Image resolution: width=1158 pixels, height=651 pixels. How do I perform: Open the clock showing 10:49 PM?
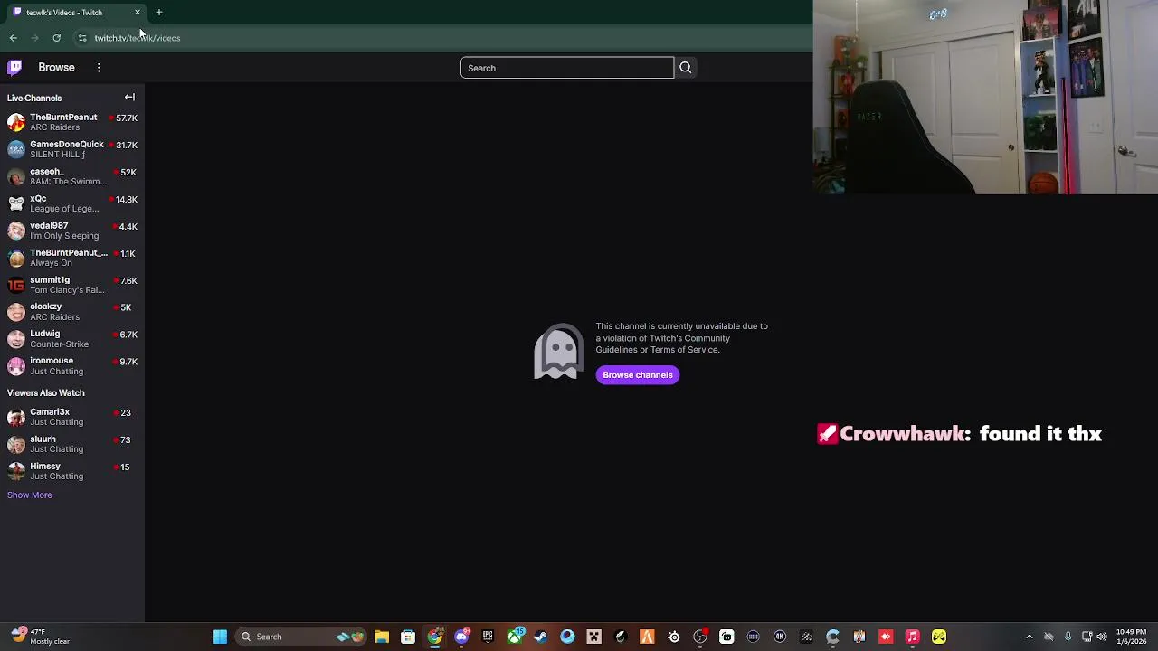1131,637
